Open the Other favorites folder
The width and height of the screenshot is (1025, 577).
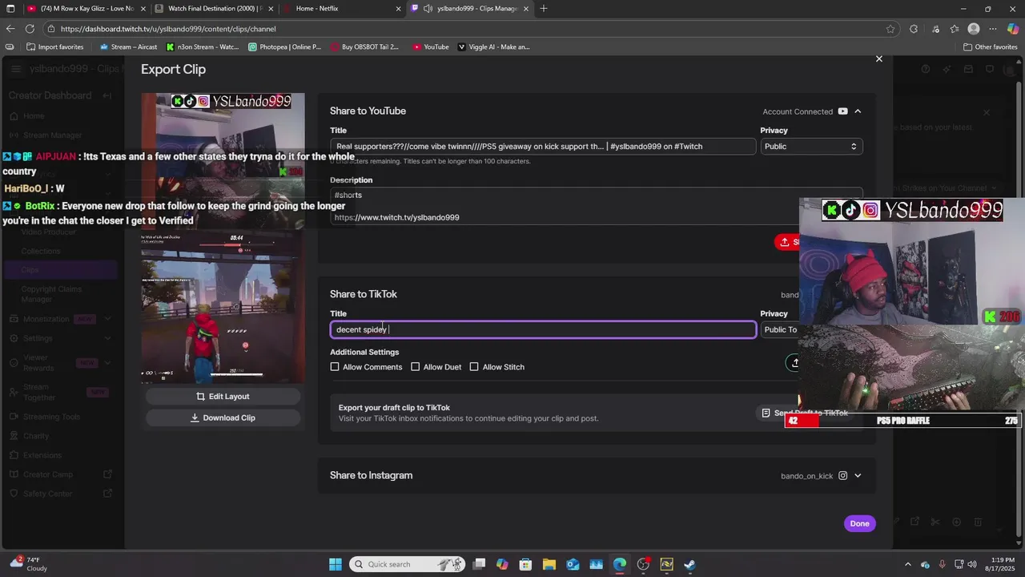click(991, 47)
